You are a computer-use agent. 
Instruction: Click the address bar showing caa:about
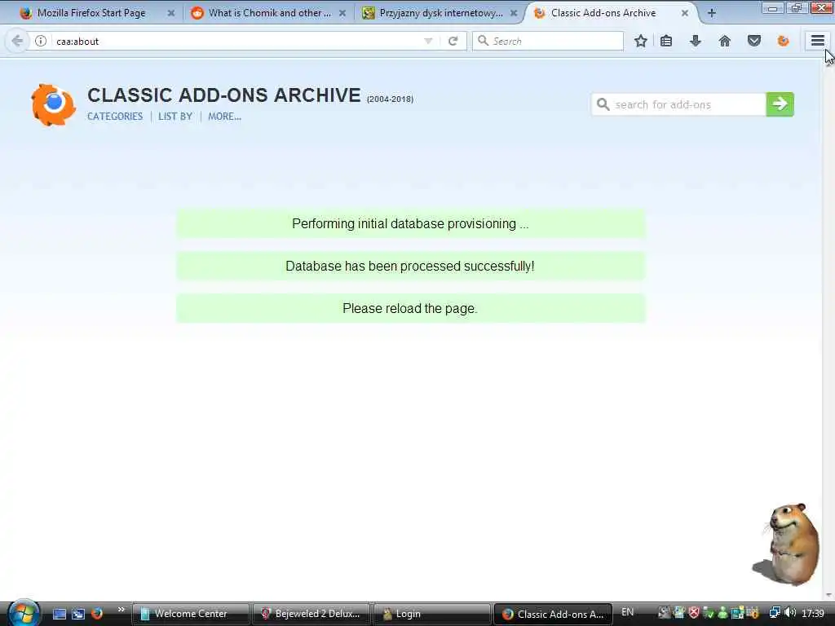(229, 41)
